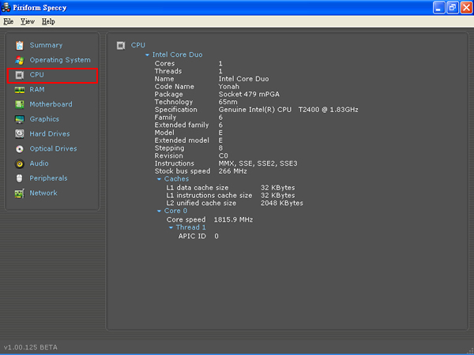
Task: Close the Speccy window
Action: [x=466, y=8]
